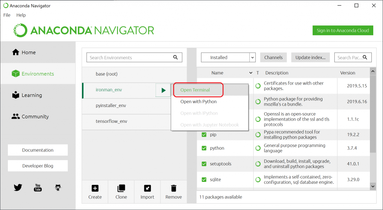Click the Anaconda Navigator logo
383x210 pixels.
[84, 30]
